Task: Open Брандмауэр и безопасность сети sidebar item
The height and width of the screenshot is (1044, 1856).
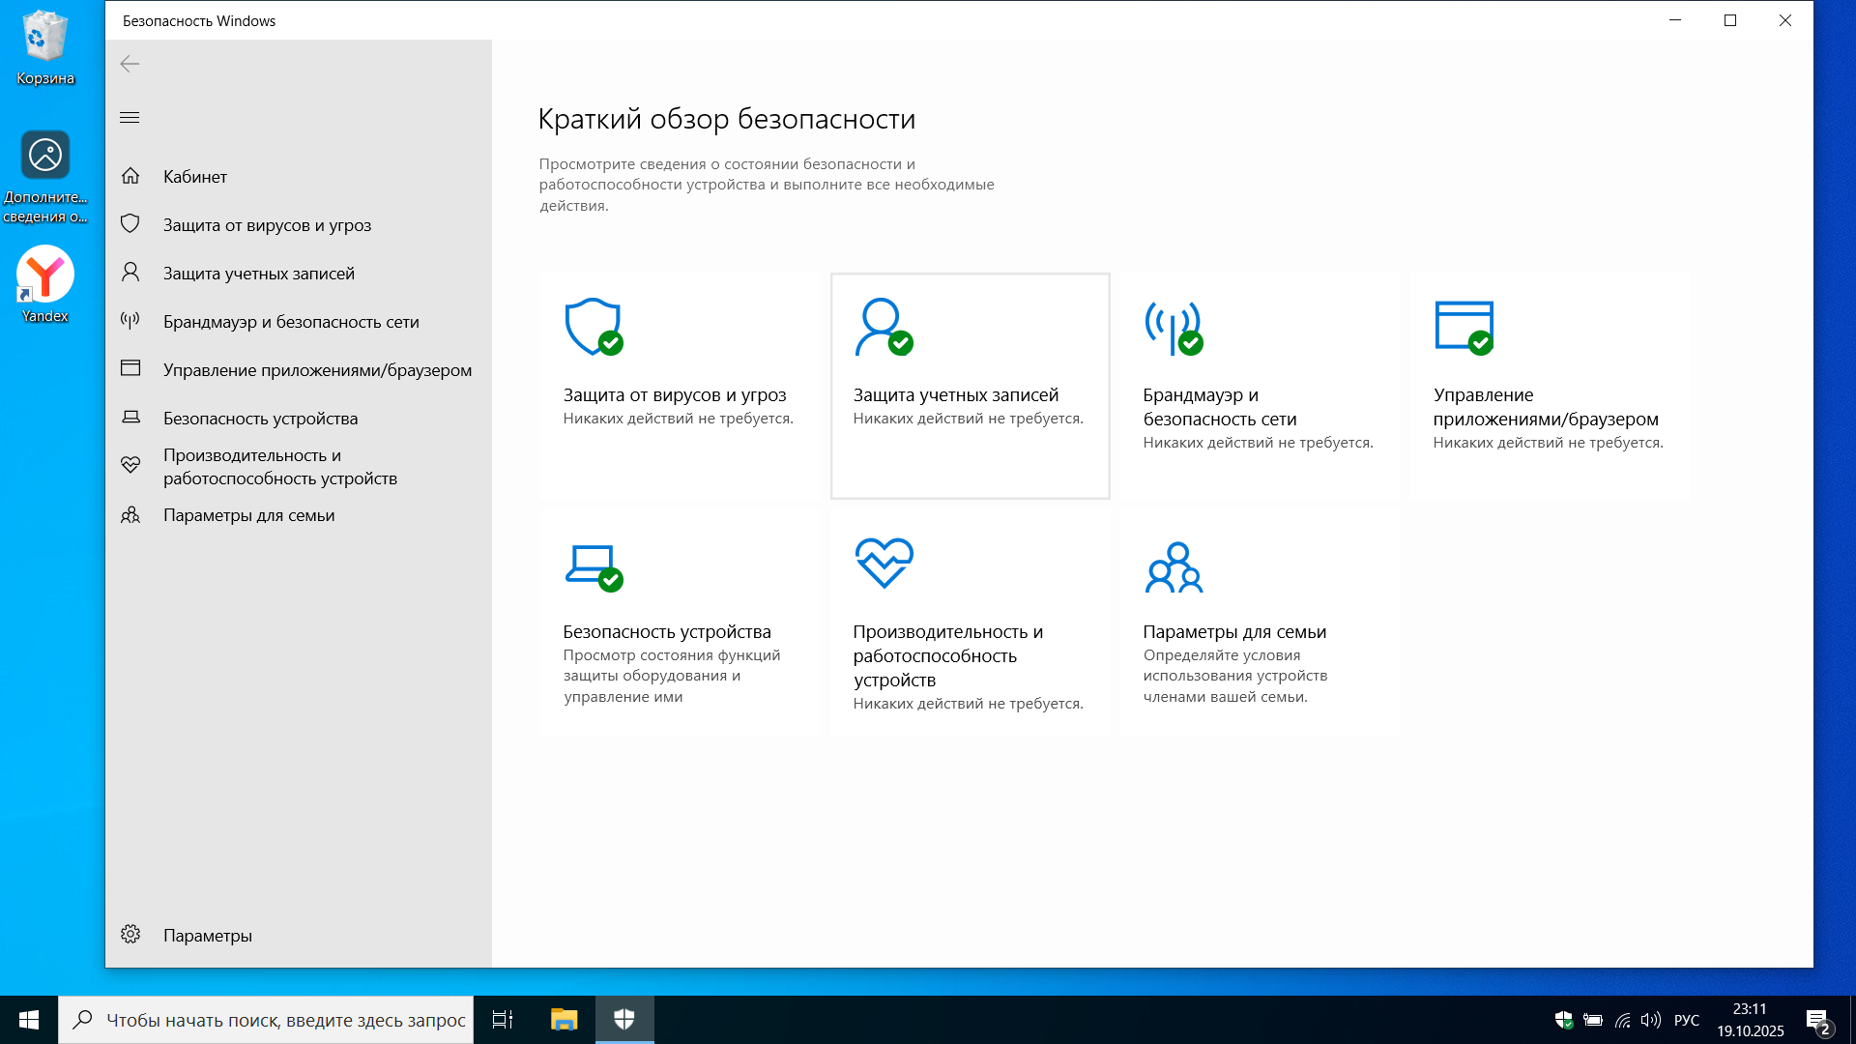Action: click(290, 322)
